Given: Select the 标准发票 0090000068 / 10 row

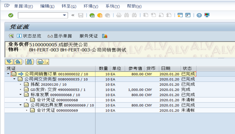Looking at the screenshot, I should pyautogui.click(x=100, y=95).
